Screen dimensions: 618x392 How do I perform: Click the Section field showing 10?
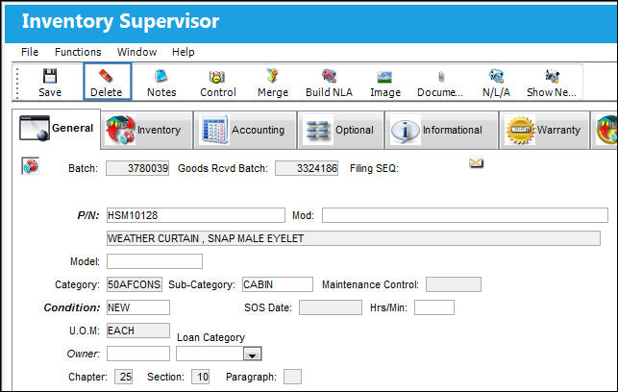point(200,377)
